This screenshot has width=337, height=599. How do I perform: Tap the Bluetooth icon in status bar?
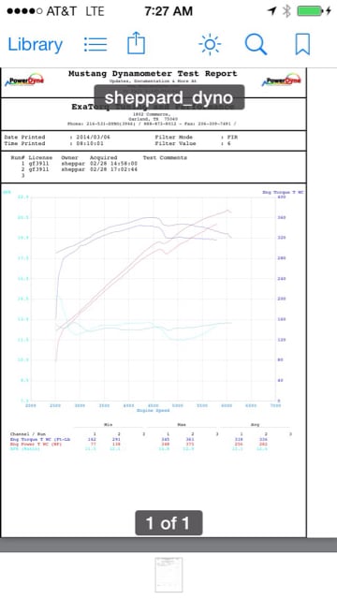[x=286, y=11]
